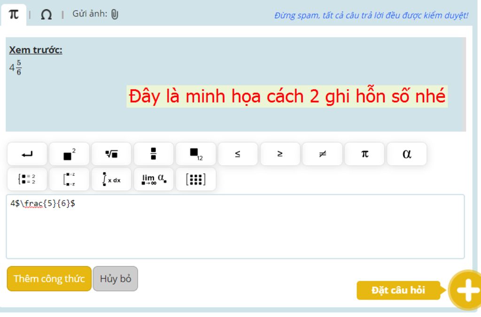Insert the less-than-or-equal symbol
Image resolution: width=481 pixels, height=317 pixels.
pos(238,154)
